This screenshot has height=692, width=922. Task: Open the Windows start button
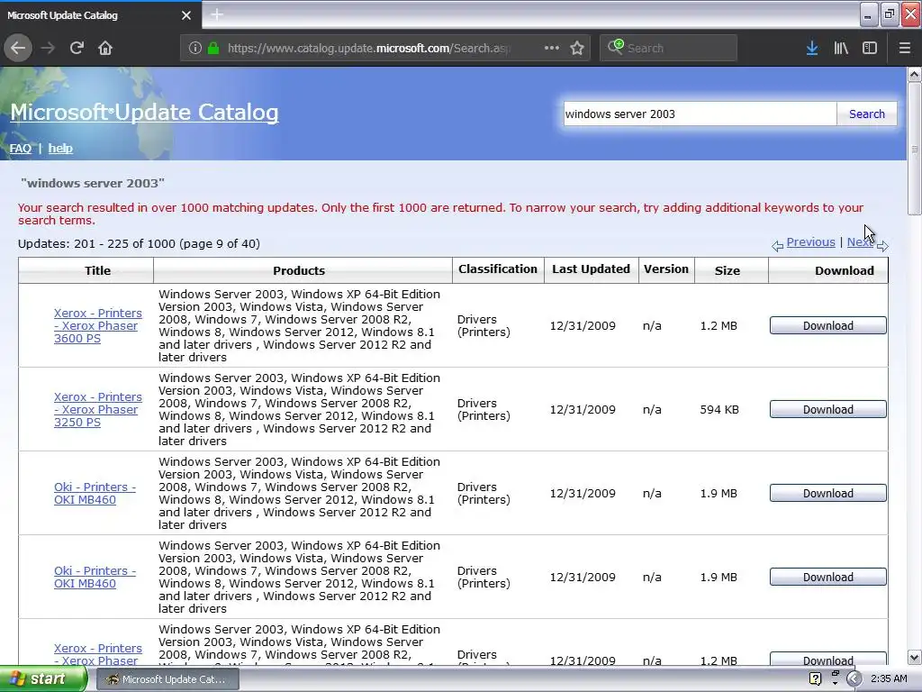[43, 678]
